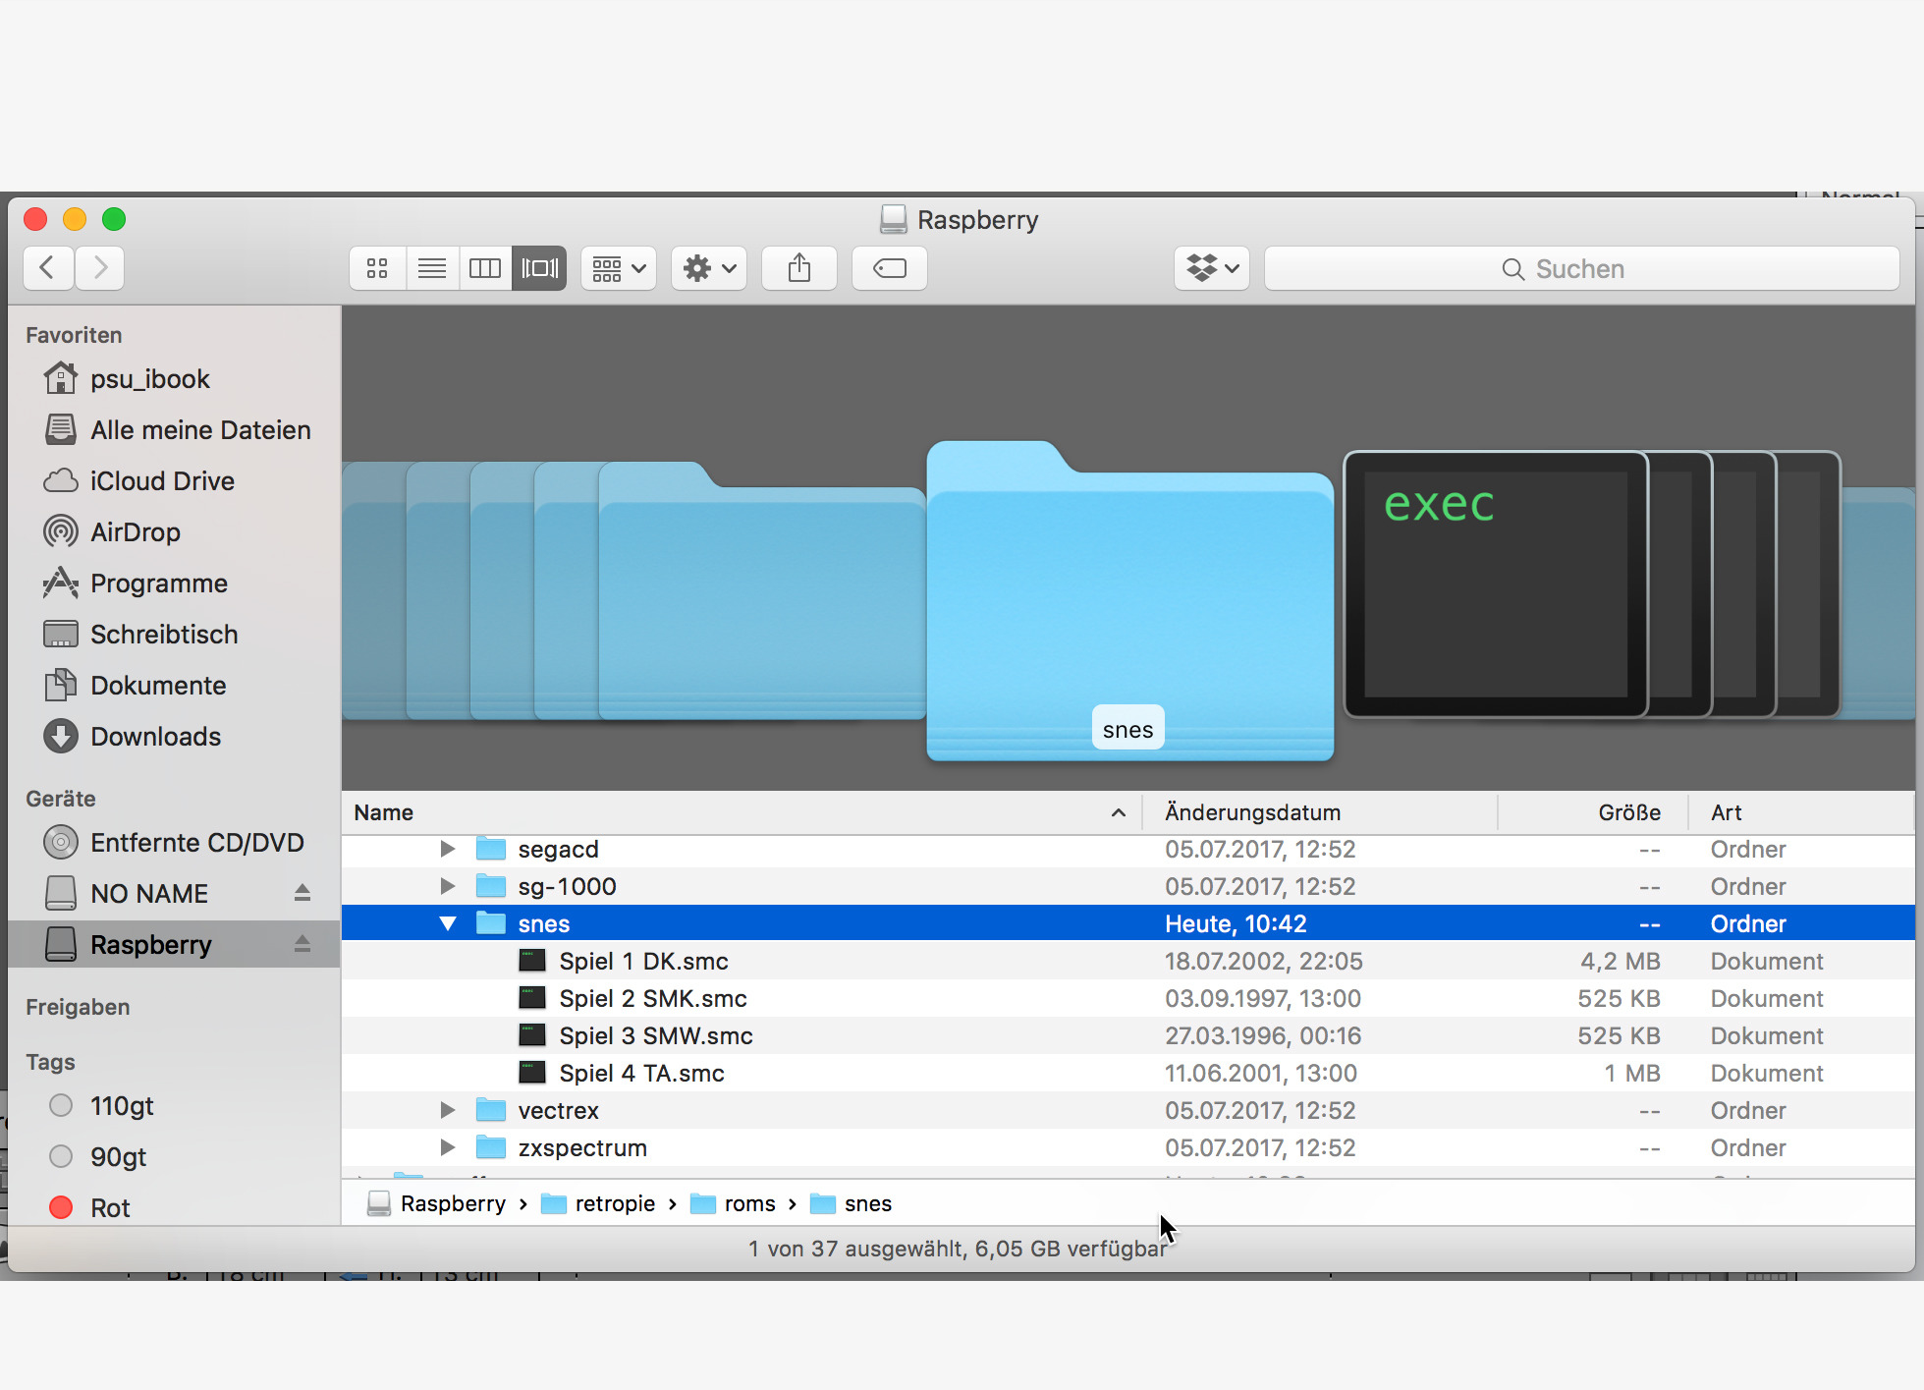Eject the NO NAME volume
1924x1390 pixels.
click(302, 893)
